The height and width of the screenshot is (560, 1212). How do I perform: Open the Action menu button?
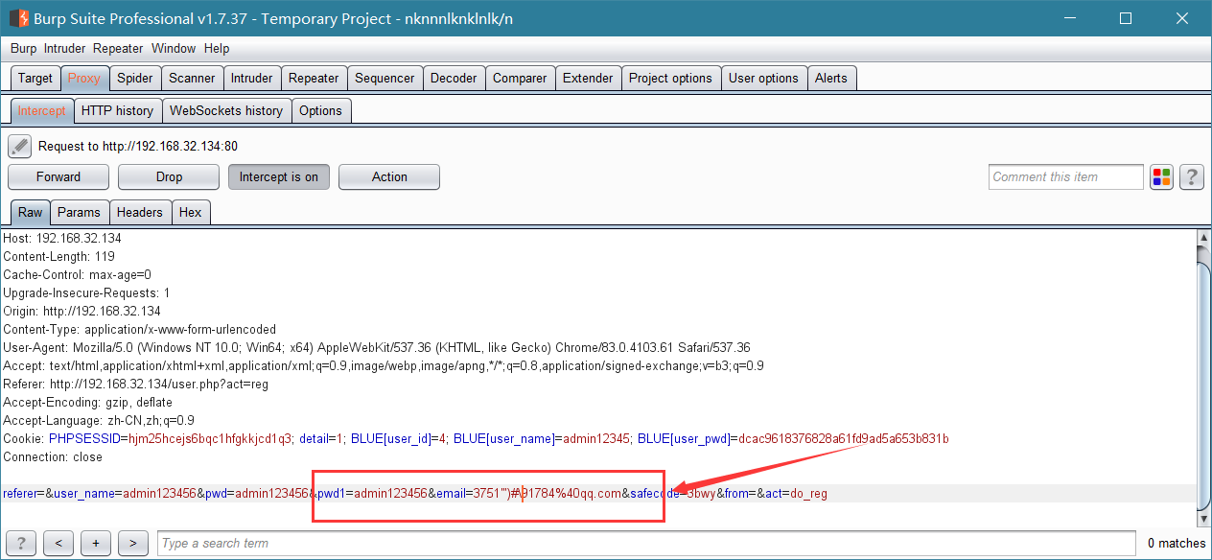(389, 177)
